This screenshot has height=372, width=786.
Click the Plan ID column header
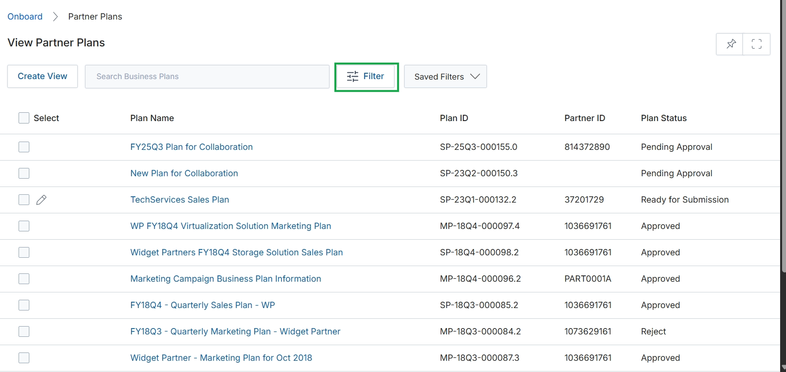click(454, 118)
